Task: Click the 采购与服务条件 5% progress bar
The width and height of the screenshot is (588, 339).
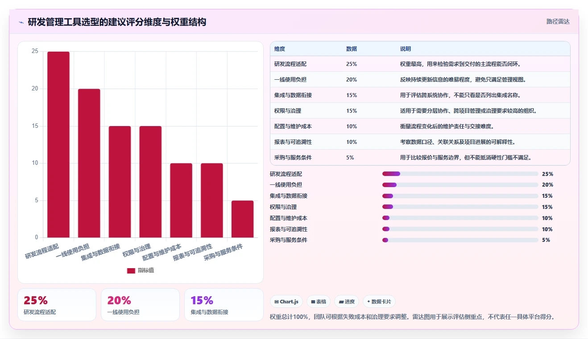Action: (460, 240)
